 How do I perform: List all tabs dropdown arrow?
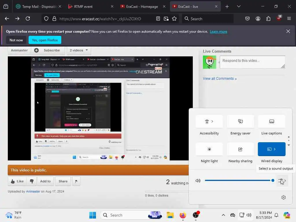[238, 6]
